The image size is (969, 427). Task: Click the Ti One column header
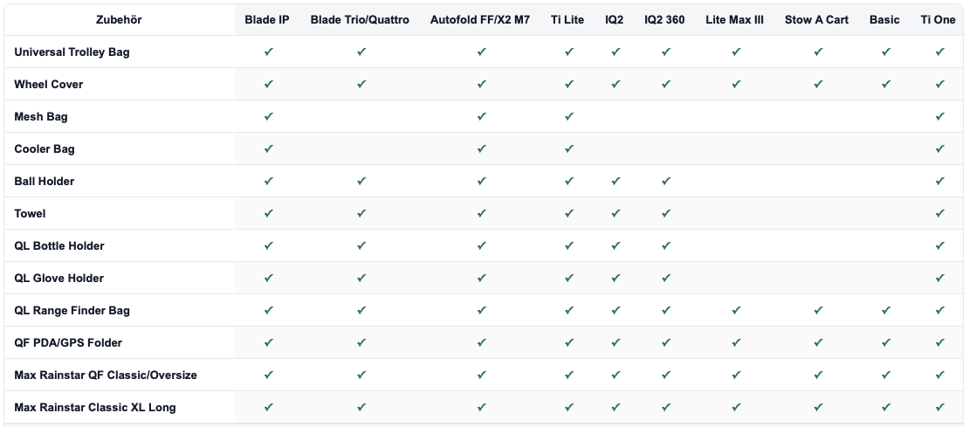click(938, 20)
